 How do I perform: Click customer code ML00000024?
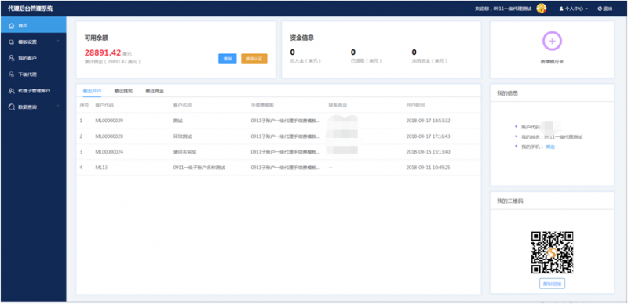coord(109,152)
